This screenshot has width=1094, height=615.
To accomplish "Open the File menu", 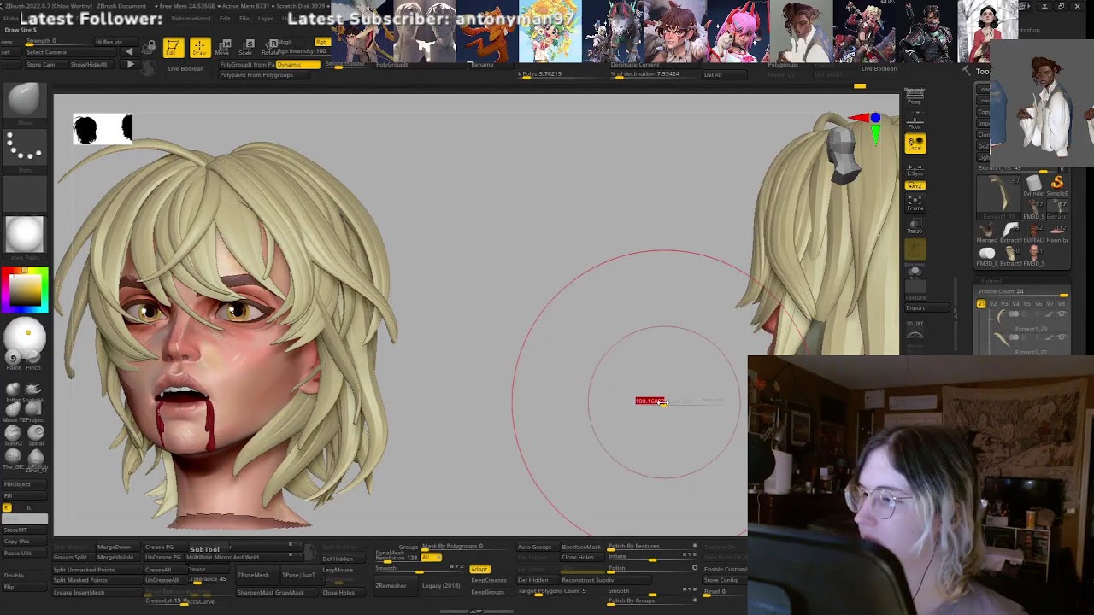I will pyautogui.click(x=244, y=18).
